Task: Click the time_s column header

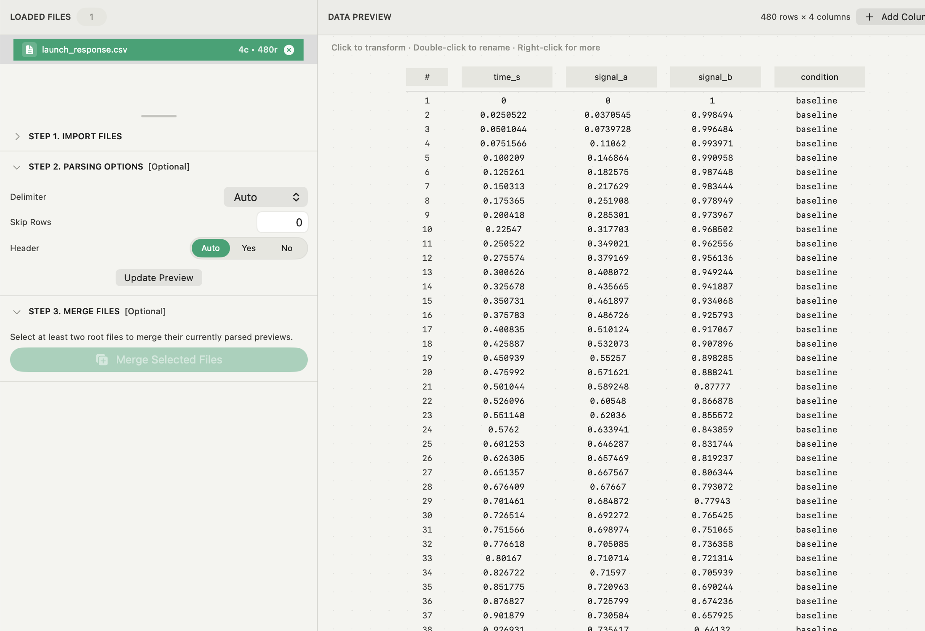Action: tap(507, 77)
